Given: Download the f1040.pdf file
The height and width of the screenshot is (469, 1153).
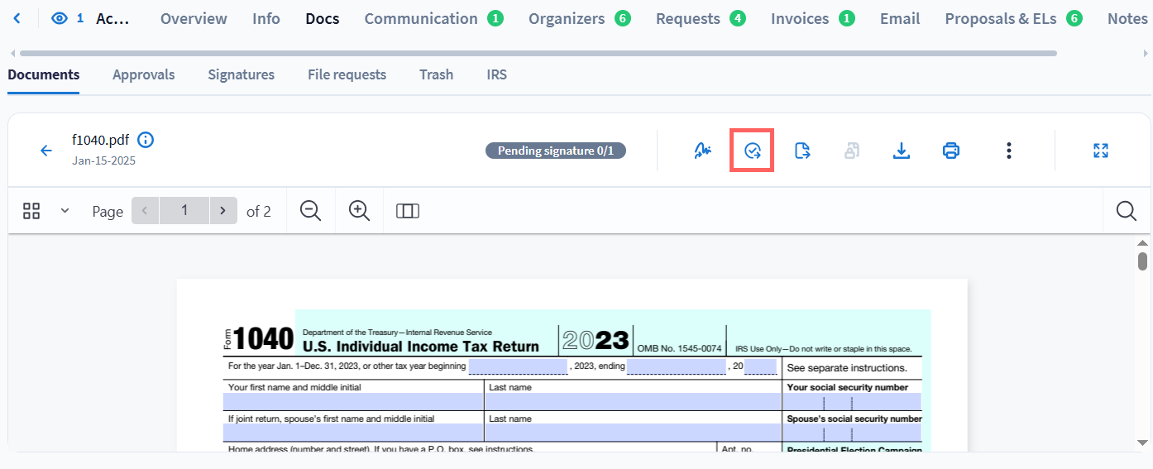Looking at the screenshot, I should (902, 151).
